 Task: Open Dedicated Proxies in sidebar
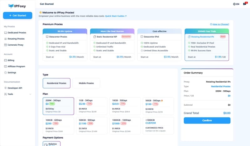point(17,33)
